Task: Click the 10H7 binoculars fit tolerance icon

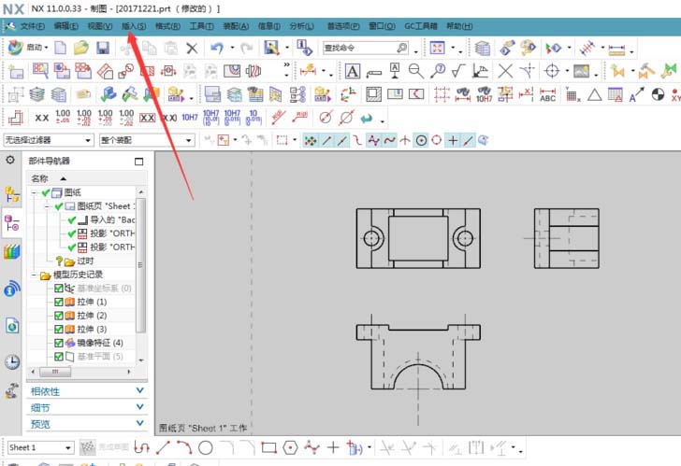Action: (x=485, y=94)
